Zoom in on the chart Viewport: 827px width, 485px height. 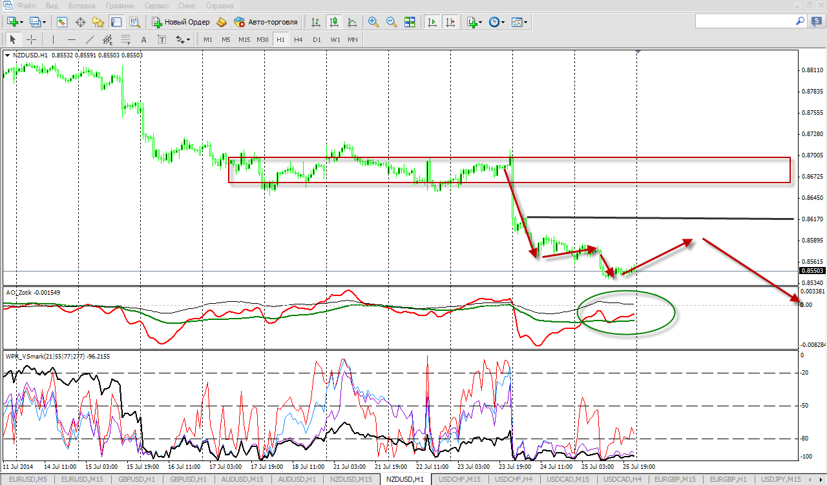(x=373, y=22)
